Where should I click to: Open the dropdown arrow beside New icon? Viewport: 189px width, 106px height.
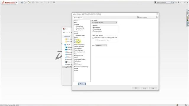(27, 2)
